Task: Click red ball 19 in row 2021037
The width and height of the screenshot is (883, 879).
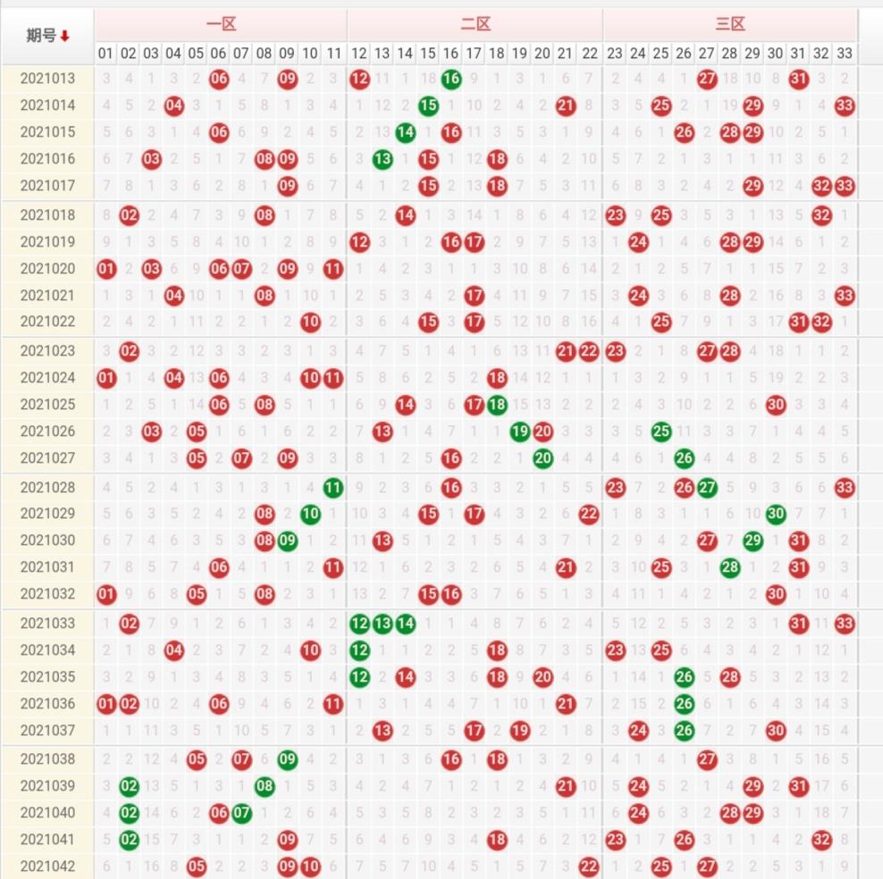Action: click(x=520, y=731)
